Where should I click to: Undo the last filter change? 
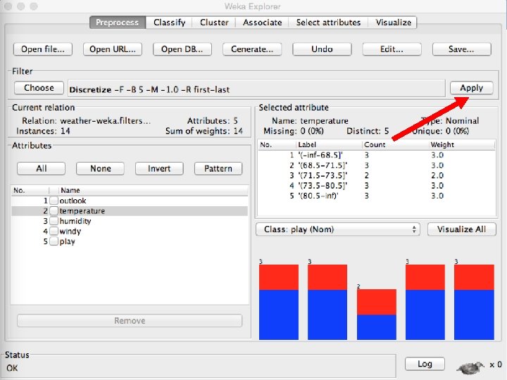tap(322, 49)
